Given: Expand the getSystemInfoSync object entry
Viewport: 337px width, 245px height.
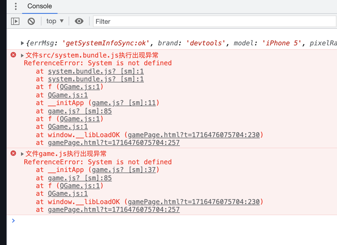Looking at the screenshot, I should tap(23, 43).
